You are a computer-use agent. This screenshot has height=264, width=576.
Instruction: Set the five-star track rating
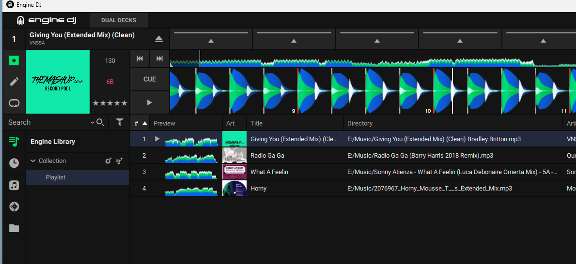coord(110,103)
